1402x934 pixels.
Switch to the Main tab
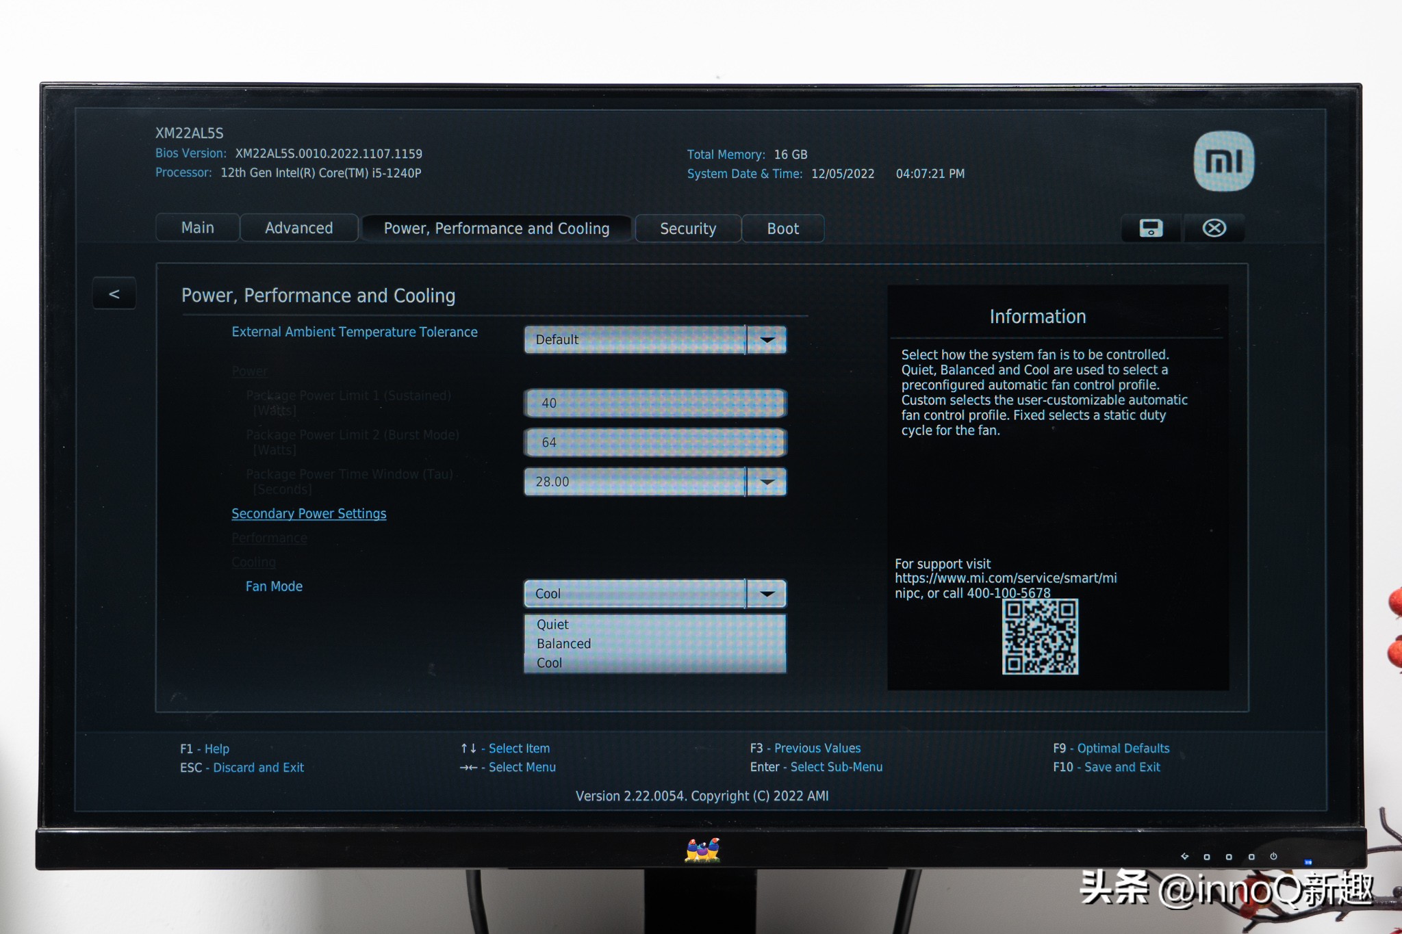click(x=198, y=228)
